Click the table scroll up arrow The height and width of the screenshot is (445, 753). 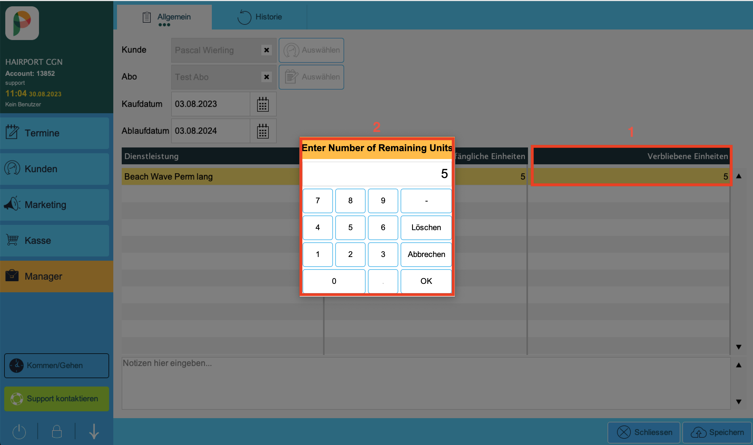pos(739,176)
